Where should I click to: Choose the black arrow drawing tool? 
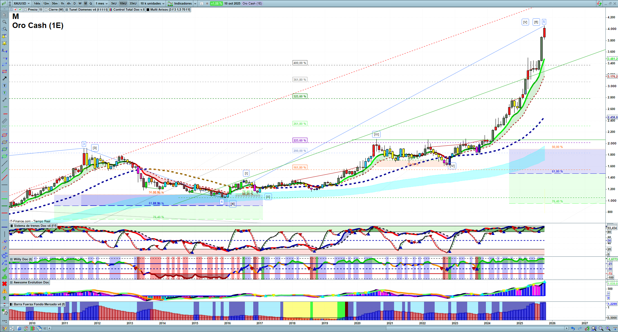[5, 78]
